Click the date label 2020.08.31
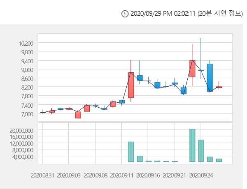The image size is (247, 189). click(42, 175)
